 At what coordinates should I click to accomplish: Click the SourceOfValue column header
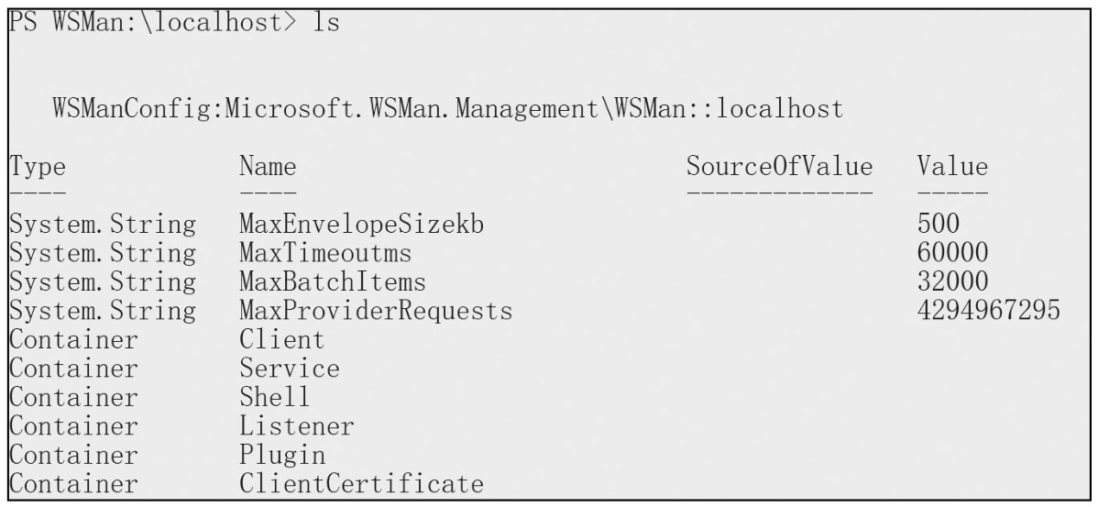point(779,167)
